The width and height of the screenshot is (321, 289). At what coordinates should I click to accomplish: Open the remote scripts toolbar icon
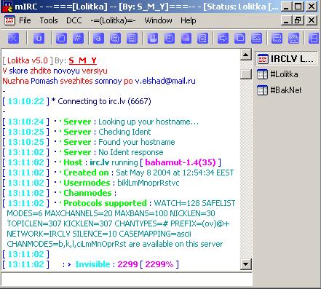point(132,38)
